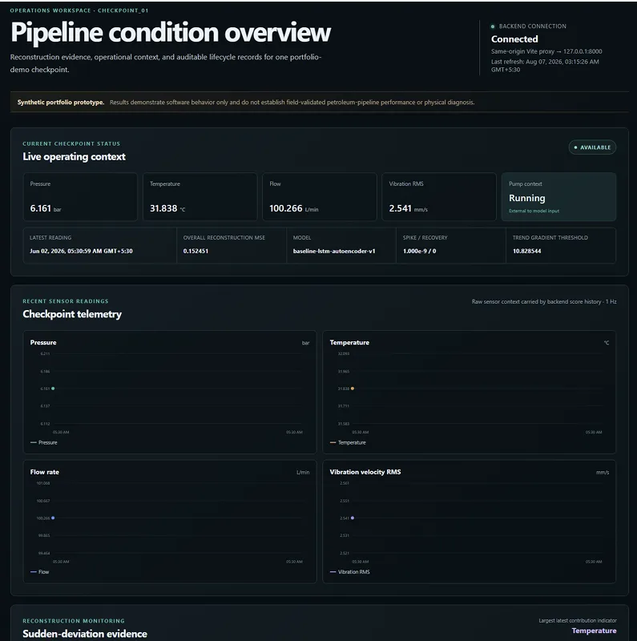Image resolution: width=637 pixels, height=641 pixels.
Task: Click 'TREND GRADIENT THRESHOLD' field label
Action: click(x=550, y=237)
